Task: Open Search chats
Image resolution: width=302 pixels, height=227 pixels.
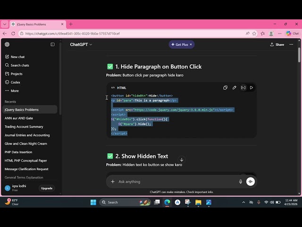Action: coord(17,65)
